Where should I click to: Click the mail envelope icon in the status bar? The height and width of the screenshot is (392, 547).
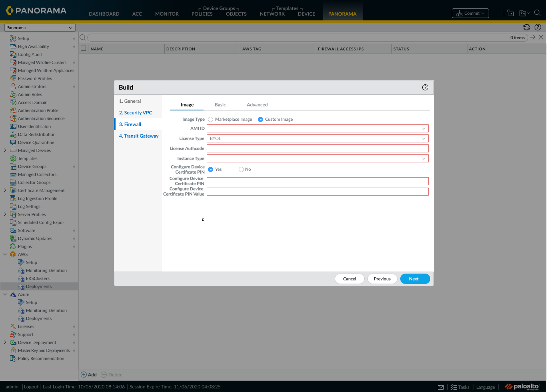[441, 387]
